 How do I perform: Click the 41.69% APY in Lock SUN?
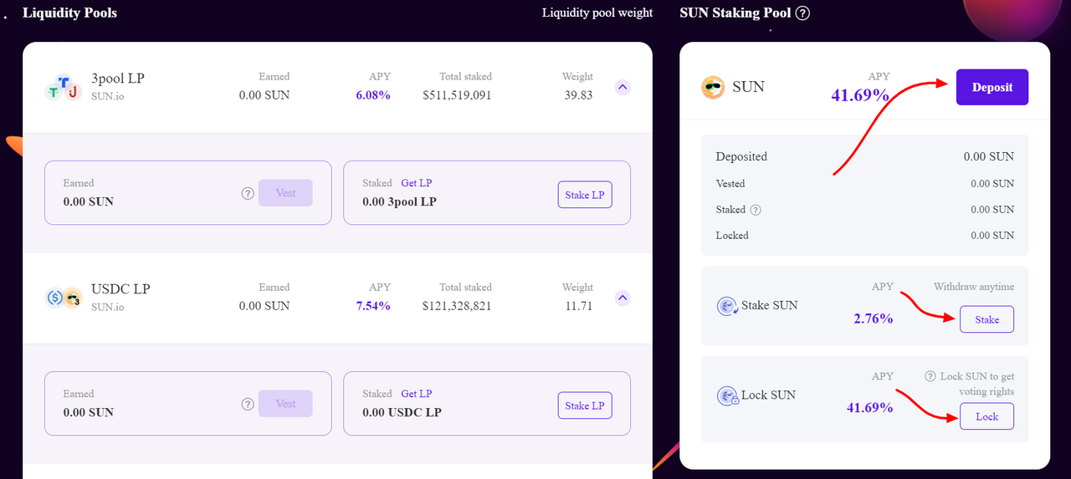[x=870, y=408]
